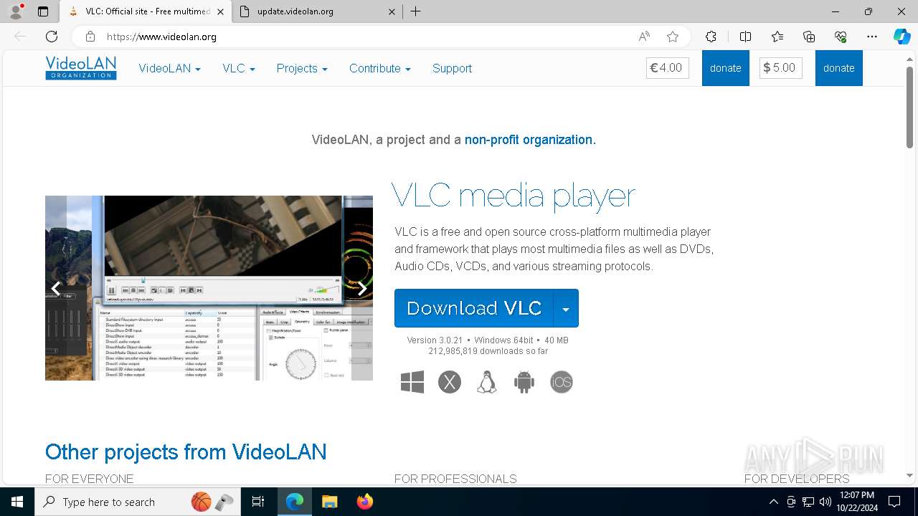View site information lock icon

coord(90,37)
